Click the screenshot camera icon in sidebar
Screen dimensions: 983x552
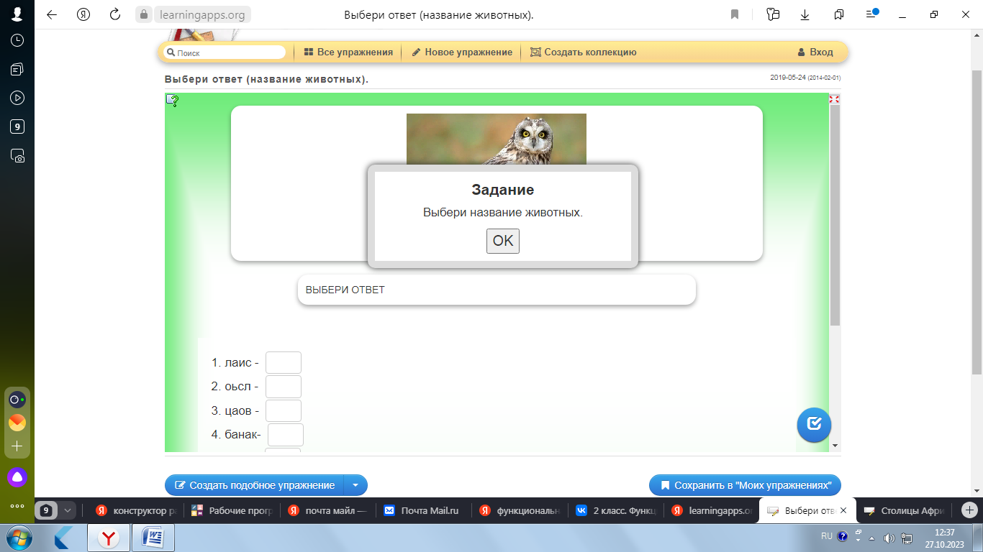[x=17, y=155]
